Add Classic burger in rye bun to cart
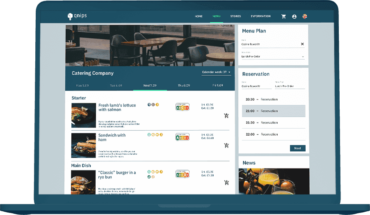 [x=226, y=183]
